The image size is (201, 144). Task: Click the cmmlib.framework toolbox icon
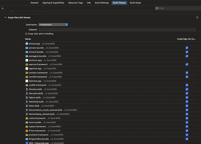coord(27,77)
